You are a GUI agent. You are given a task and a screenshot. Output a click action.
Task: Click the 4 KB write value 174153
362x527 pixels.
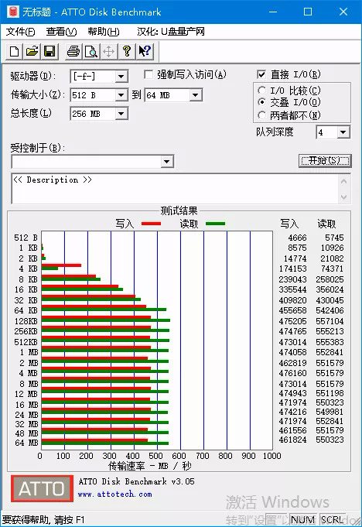click(292, 269)
